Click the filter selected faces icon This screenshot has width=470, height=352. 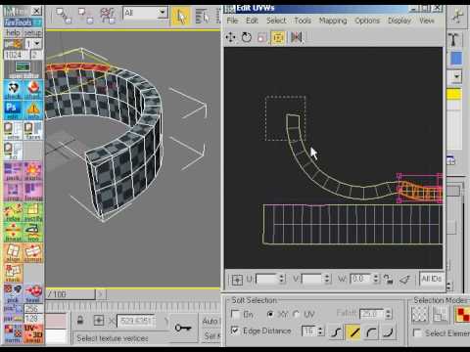(405, 279)
